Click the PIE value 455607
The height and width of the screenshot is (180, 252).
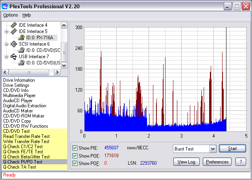click(x=111, y=148)
